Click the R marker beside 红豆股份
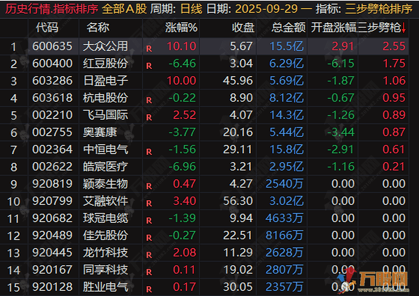419x296 pixels. [x=149, y=66]
